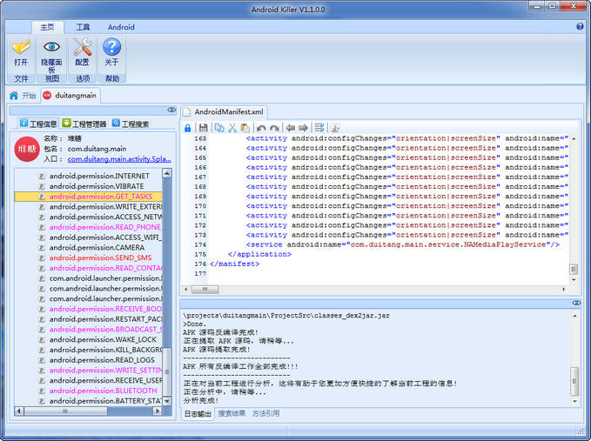Click the copy icon in editor toolbar
The width and height of the screenshot is (591, 441).
218,127
